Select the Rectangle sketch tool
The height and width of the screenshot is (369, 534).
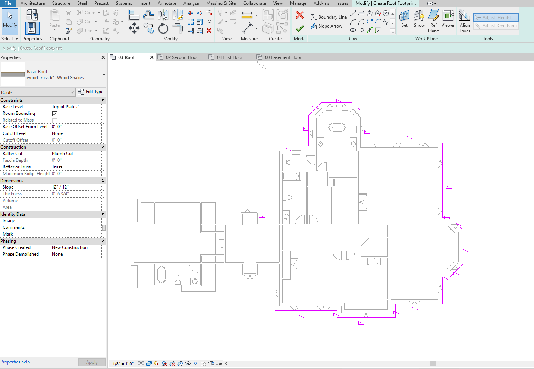pyautogui.click(x=361, y=13)
